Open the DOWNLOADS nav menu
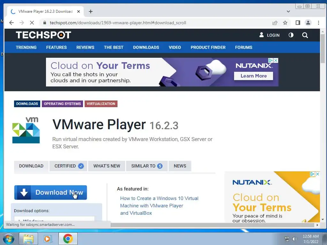Screen dimensions: 327x245 point(146,47)
